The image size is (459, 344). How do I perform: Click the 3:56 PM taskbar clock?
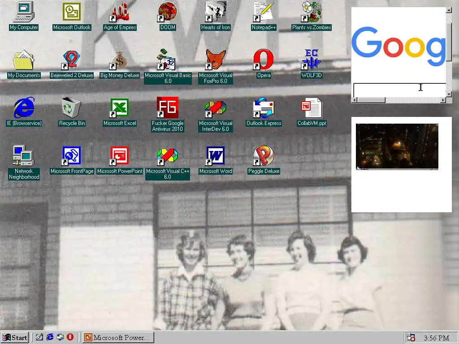coord(437,338)
